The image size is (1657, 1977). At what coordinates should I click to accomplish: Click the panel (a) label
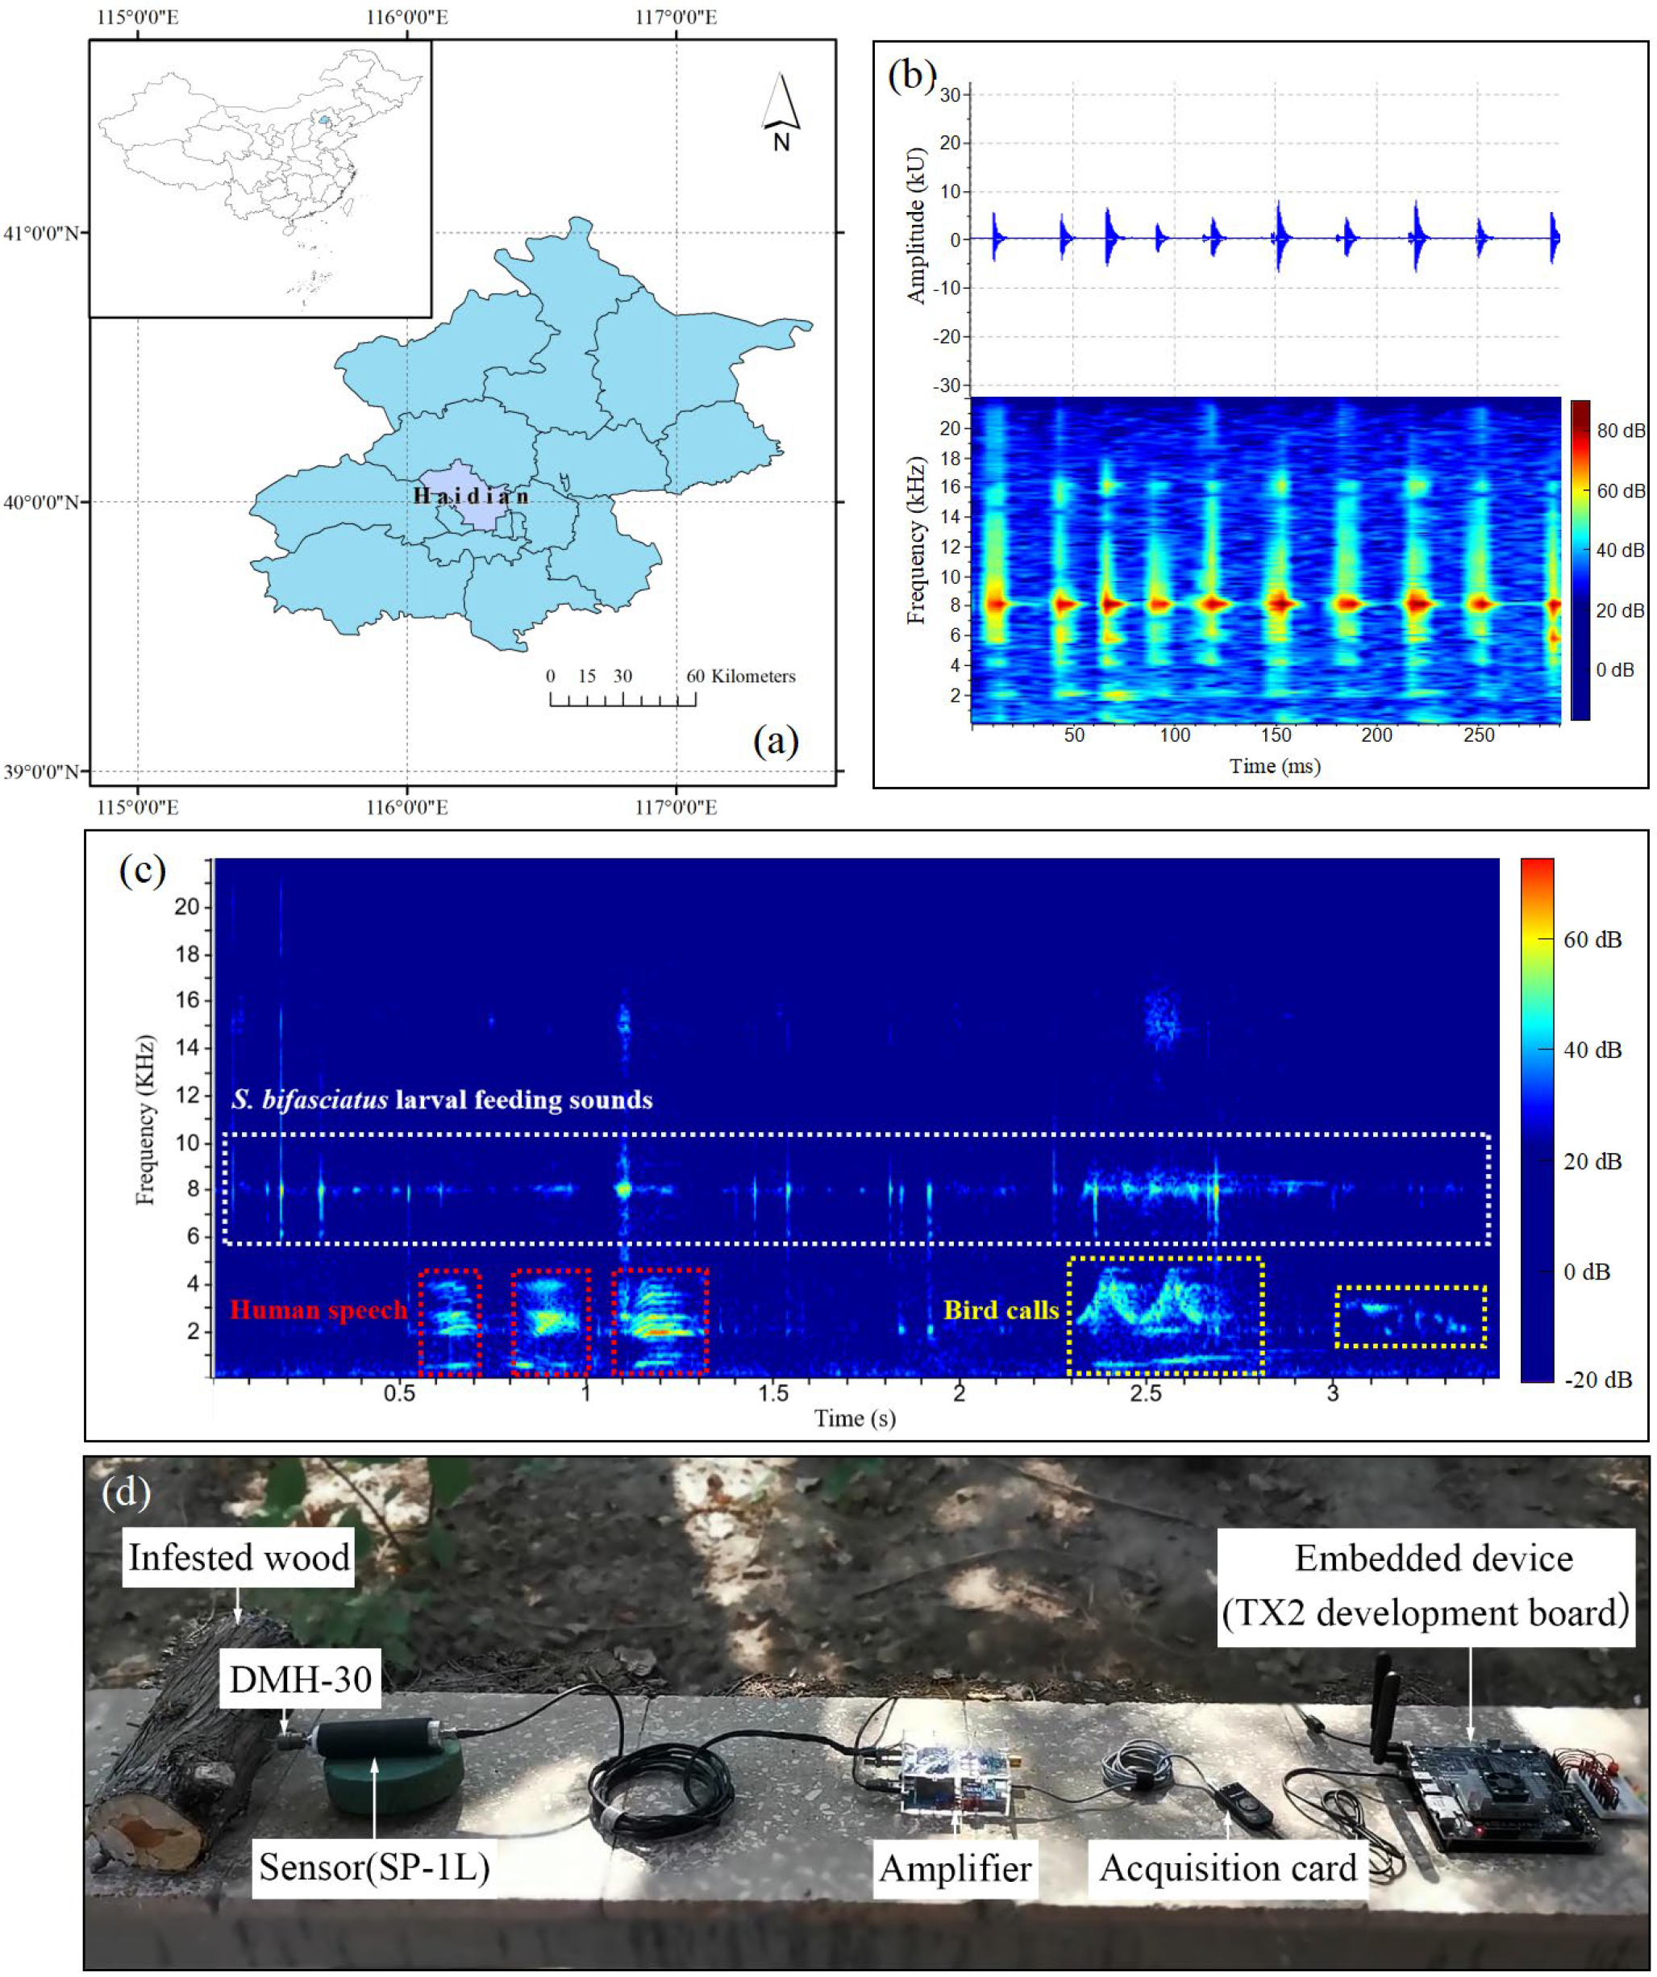coord(776,741)
